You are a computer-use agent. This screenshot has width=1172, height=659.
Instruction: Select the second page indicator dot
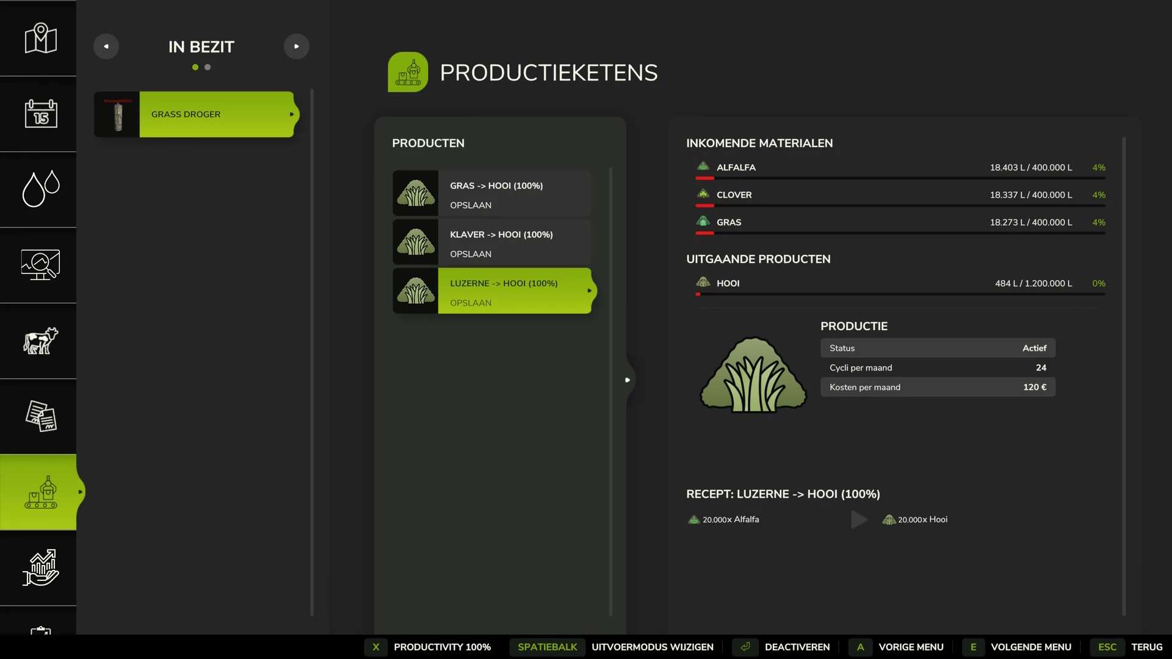point(208,67)
